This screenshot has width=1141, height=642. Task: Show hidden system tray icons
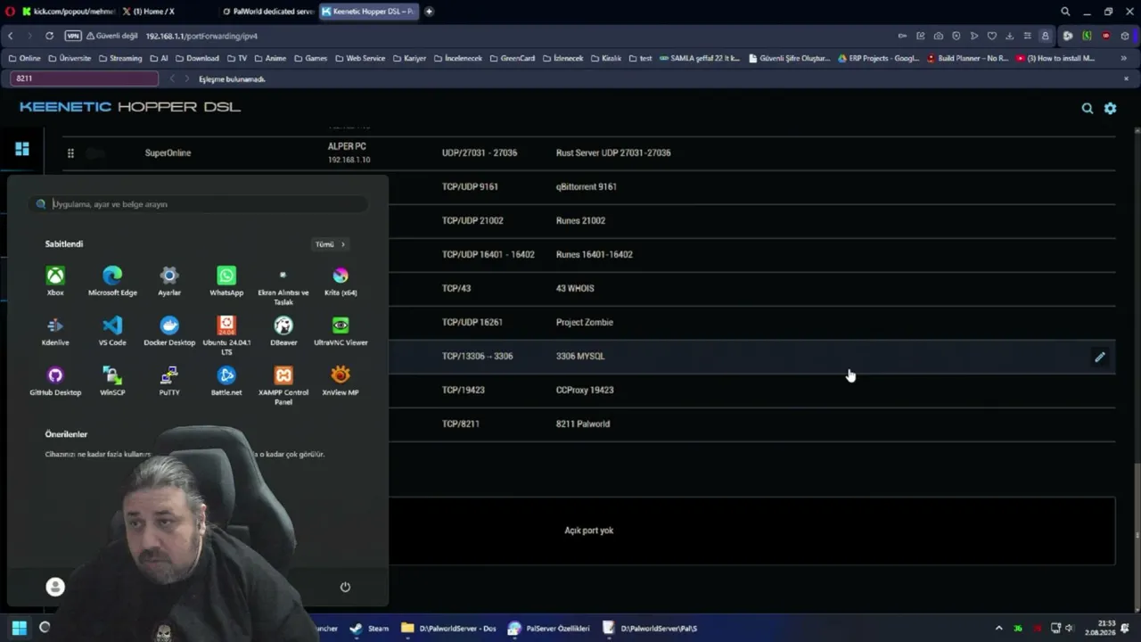[998, 628]
